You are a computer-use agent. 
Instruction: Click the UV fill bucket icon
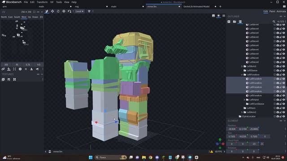(9, 69)
